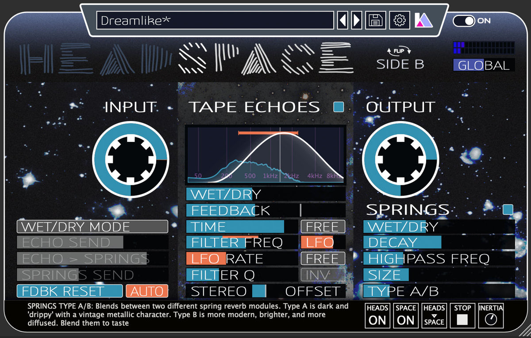Toggle the INV button
Image resolution: width=531 pixels, height=338 pixels.
pyautogui.click(x=323, y=275)
